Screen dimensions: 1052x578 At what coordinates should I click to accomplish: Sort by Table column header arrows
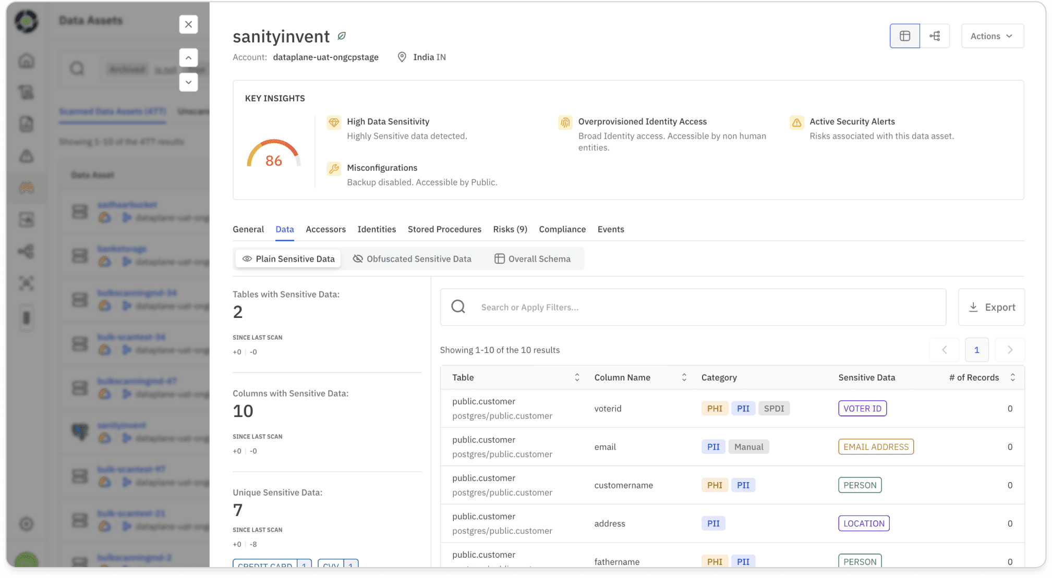click(577, 377)
